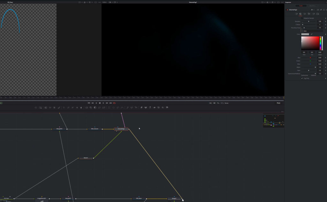Open the first VolumeFog1 settings tab icon

[x=296, y=14]
